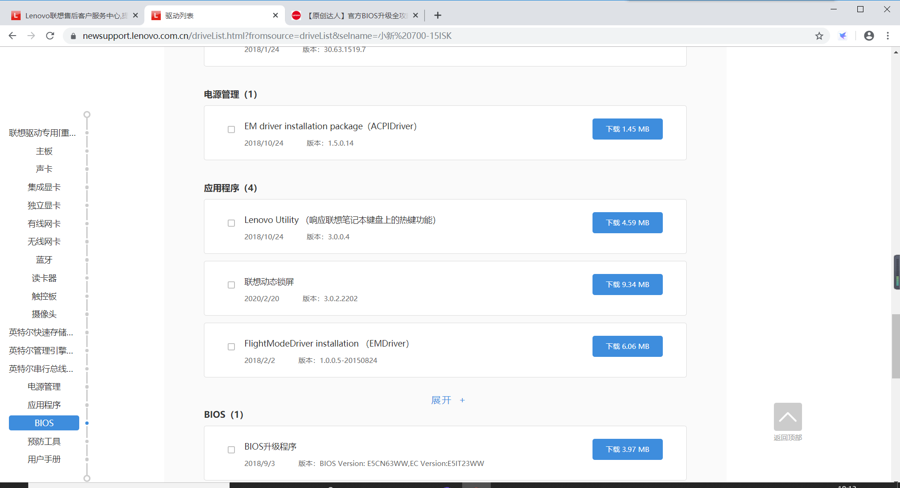The height and width of the screenshot is (488, 900).
Task: Check the EM driver installation package checkbox
Action: [x=231, y=130]
